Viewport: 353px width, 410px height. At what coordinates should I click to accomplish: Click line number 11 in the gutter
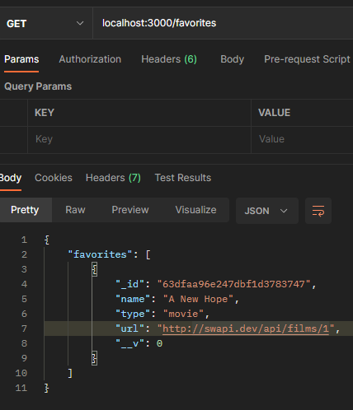pyautogui.click(x=21, y=388)
